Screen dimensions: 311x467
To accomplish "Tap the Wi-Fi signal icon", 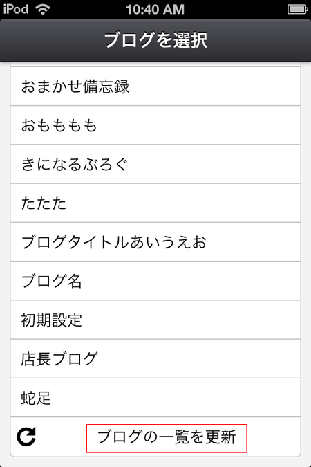I will click(x=43, y=9).
